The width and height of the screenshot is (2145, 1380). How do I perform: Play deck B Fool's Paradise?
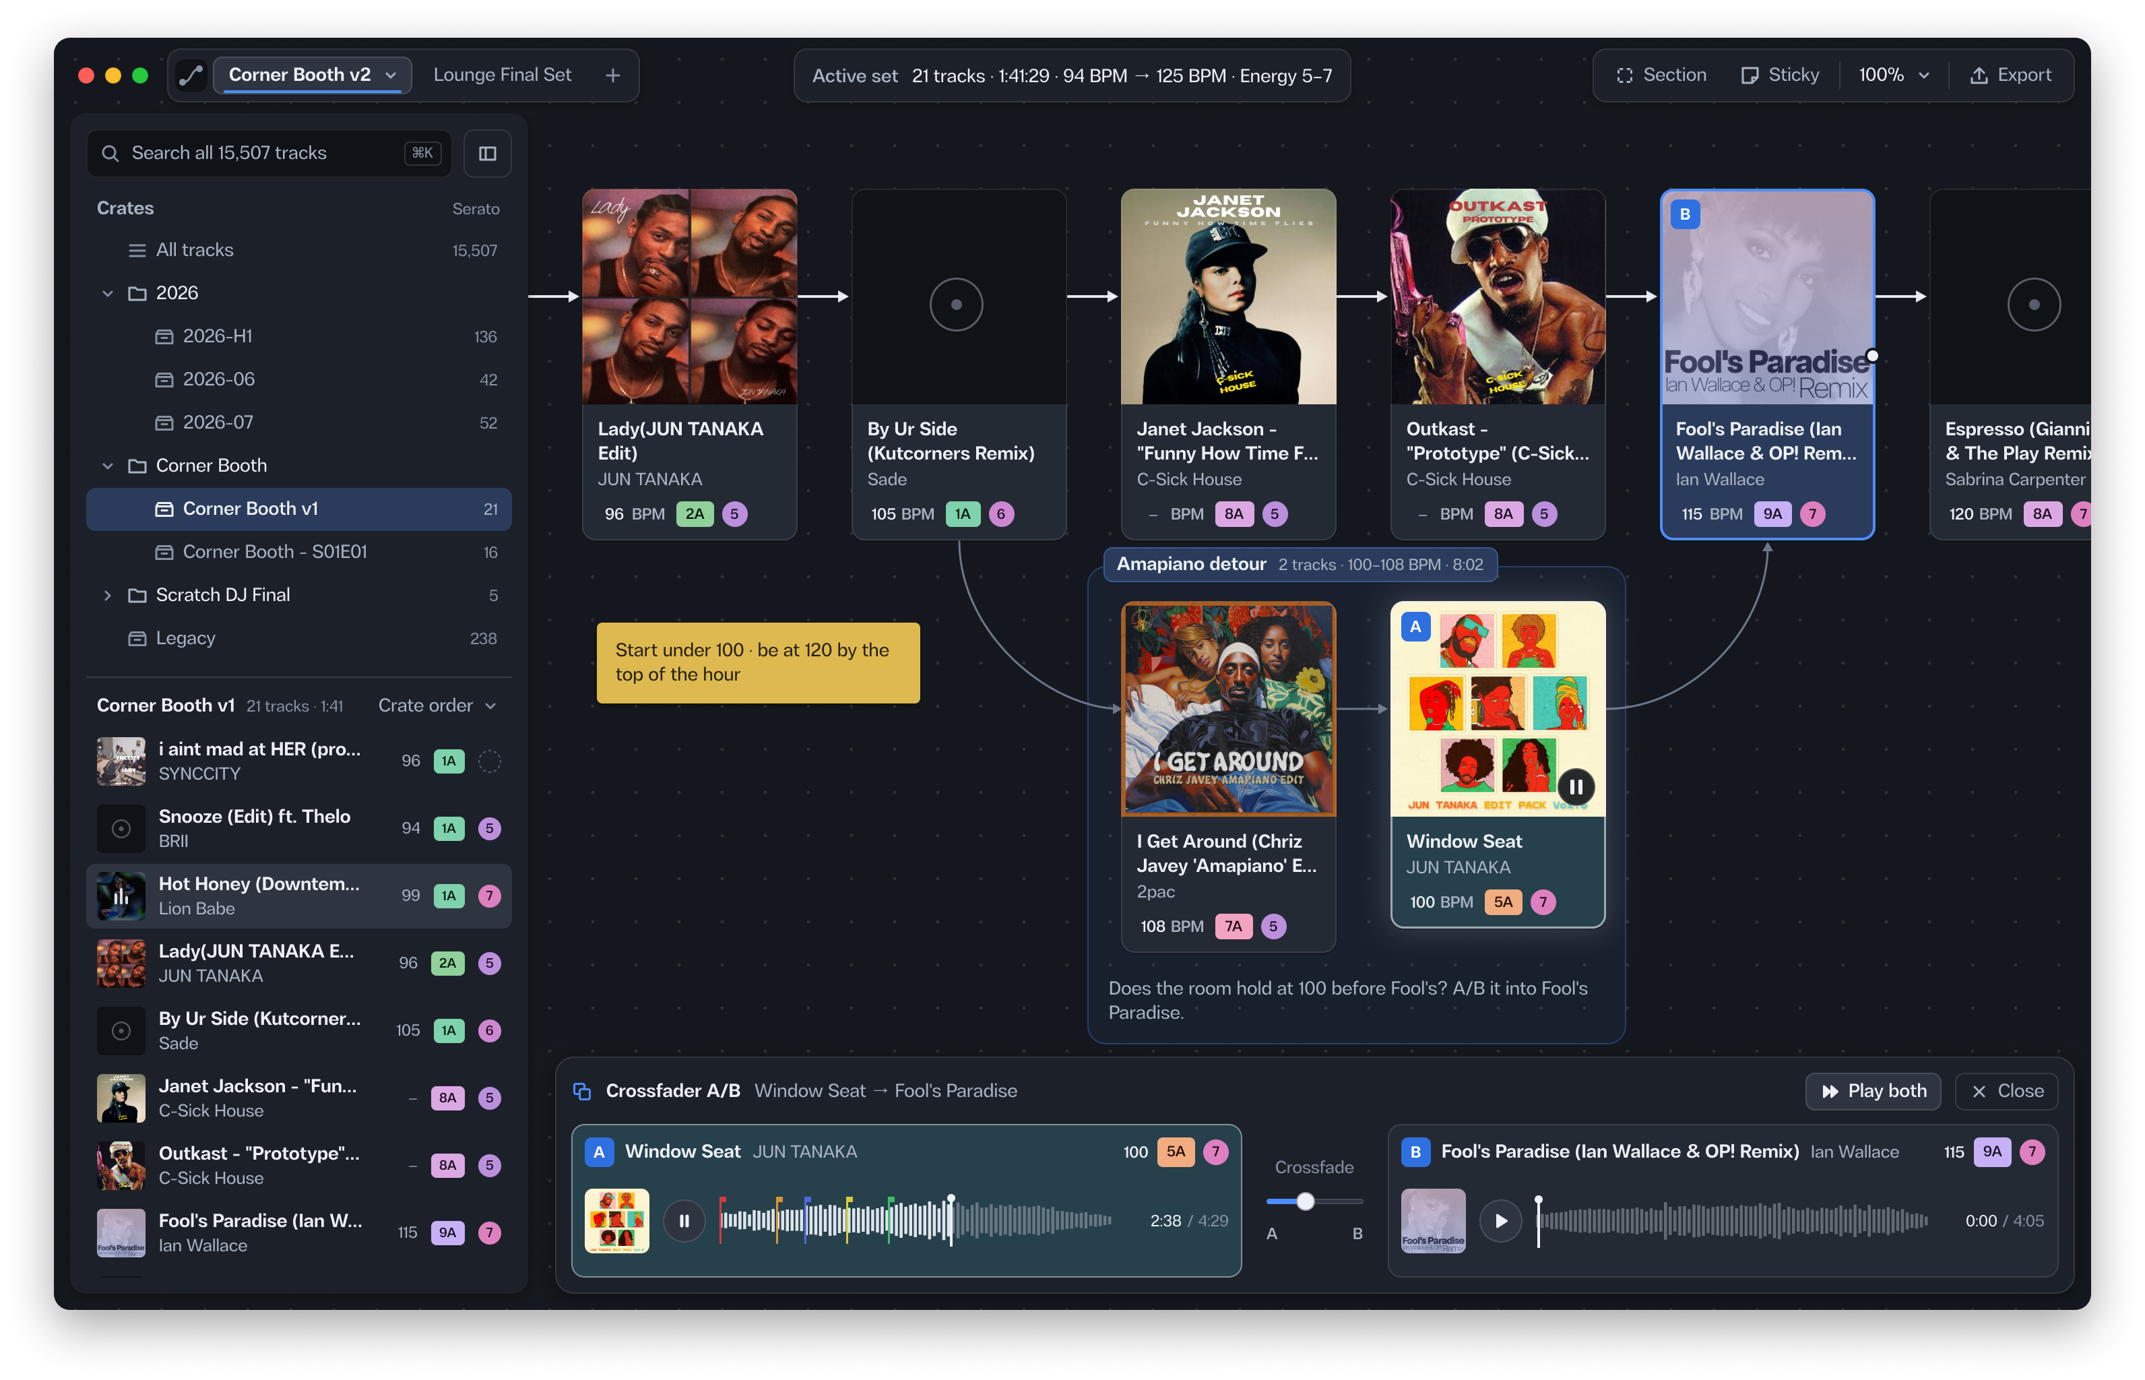click(x=1501, y=1222)
